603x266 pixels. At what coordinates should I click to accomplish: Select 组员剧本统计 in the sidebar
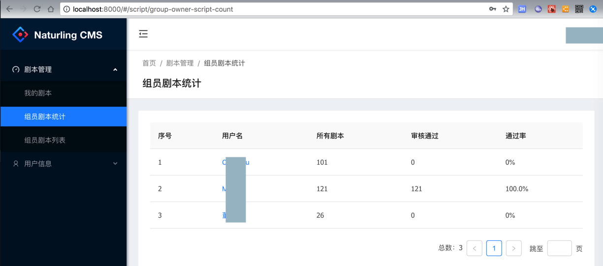[45, 117]
